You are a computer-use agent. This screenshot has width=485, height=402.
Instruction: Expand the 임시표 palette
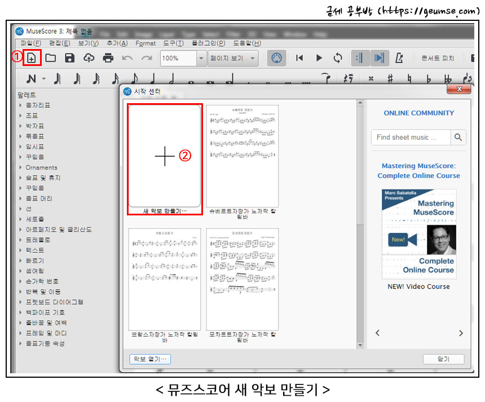pos(20,147)
